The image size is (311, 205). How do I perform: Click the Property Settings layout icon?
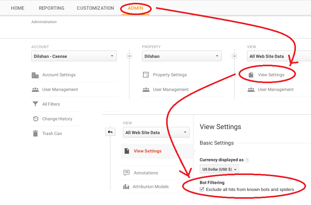tap(146, 75)
